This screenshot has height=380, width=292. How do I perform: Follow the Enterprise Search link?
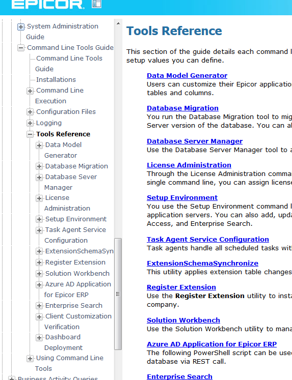(x=179, y=376)
